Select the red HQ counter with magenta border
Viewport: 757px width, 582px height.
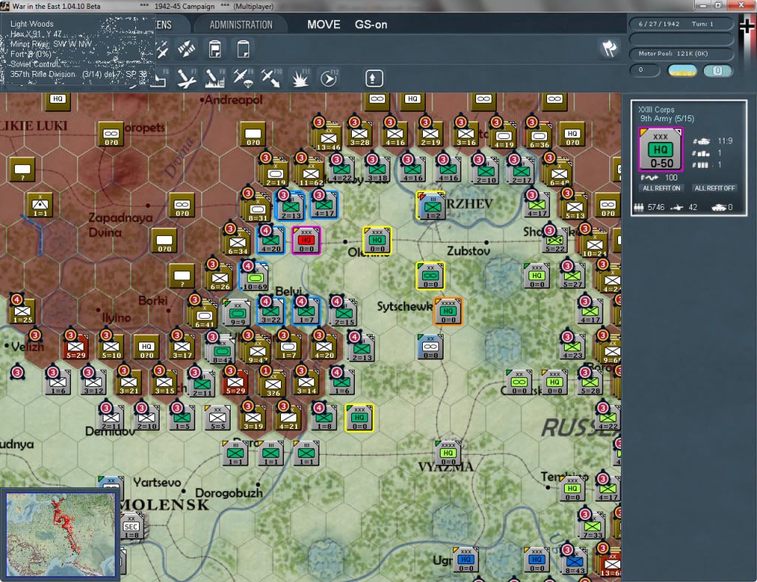[306, 240]
